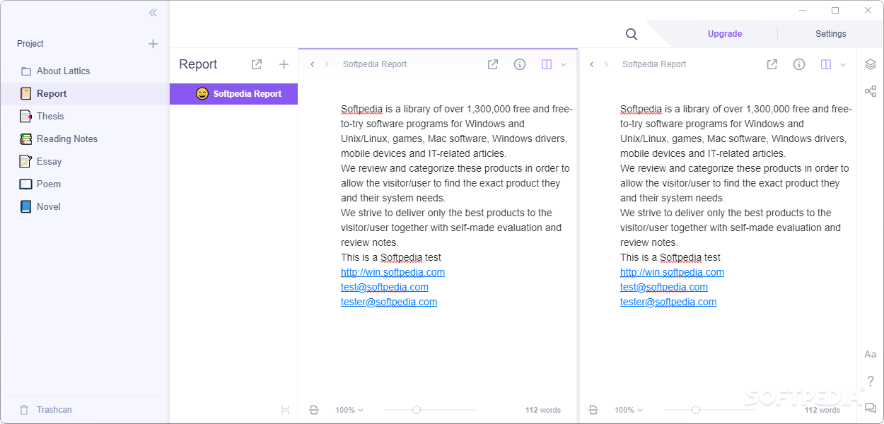Viewport: 884px width, 424px height.
Task: Click tester@softpedia.com link in left pane
Action: coord(389,302)
